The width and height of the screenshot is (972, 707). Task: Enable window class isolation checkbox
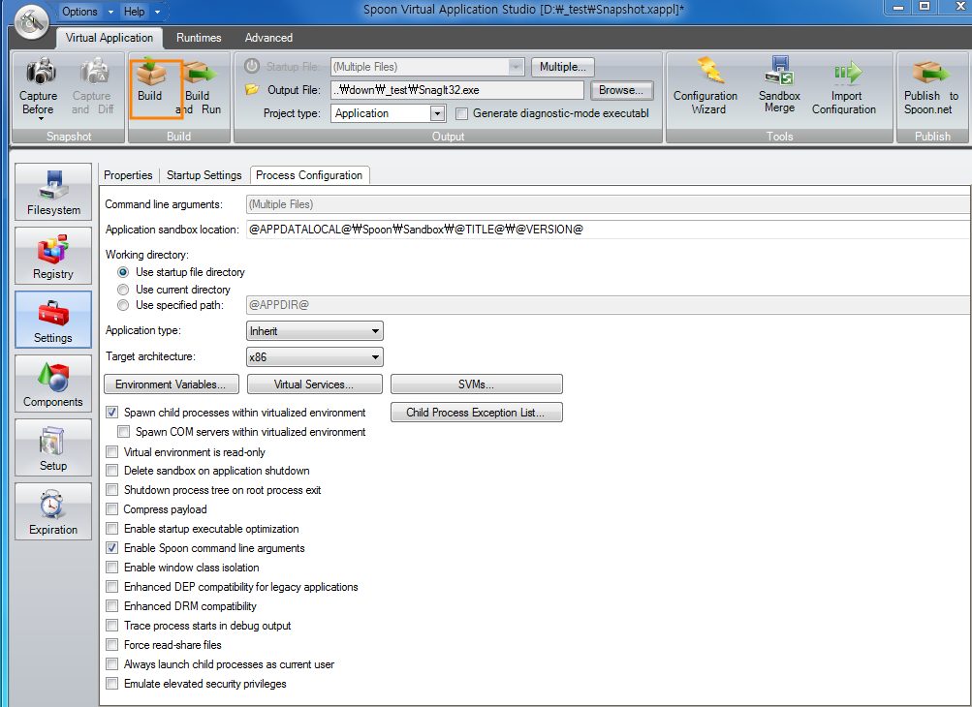pos(112,567)
